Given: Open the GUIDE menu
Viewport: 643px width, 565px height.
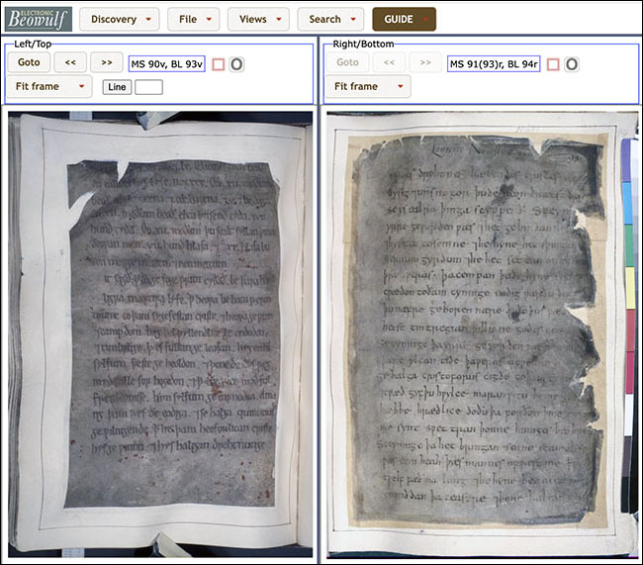Looking at the screenshot, I should tap(404, 19).
